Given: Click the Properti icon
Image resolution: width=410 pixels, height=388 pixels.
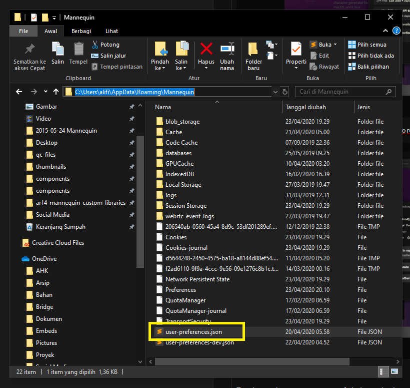Looking at the screenshot, I should 296,49.
